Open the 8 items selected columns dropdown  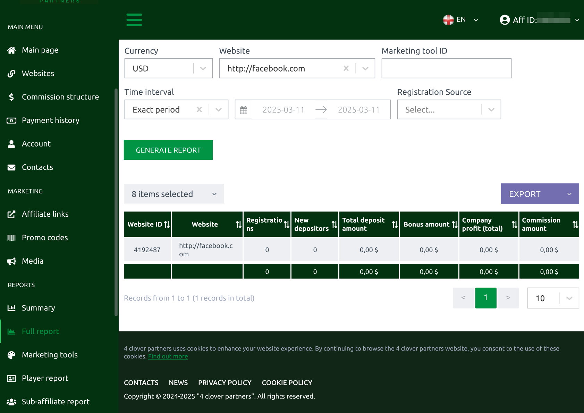click(x=174, y=194)
